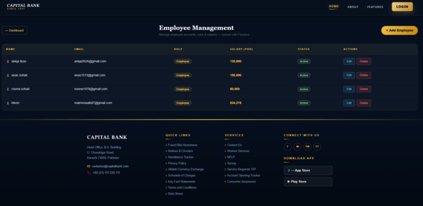
Task: Edit the aniqa ilyas employee row
Action: tap(349, 61)
